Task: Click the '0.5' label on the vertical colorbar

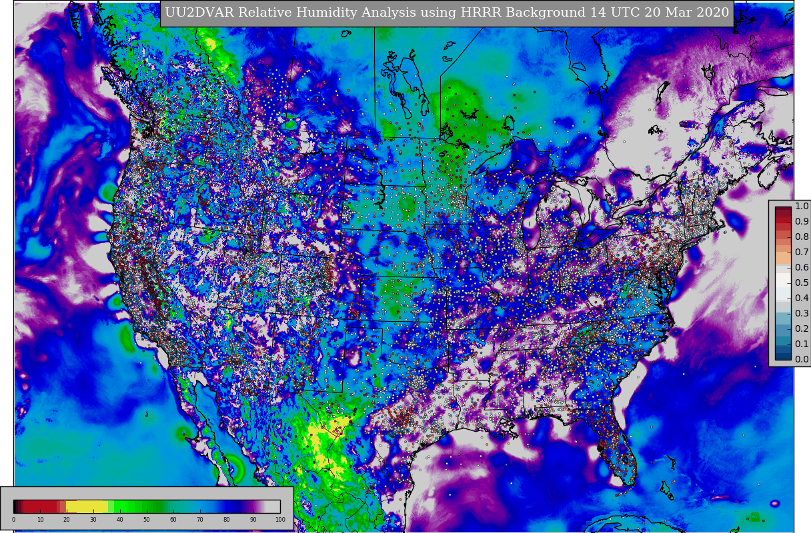Action: [x=802, y=283]
